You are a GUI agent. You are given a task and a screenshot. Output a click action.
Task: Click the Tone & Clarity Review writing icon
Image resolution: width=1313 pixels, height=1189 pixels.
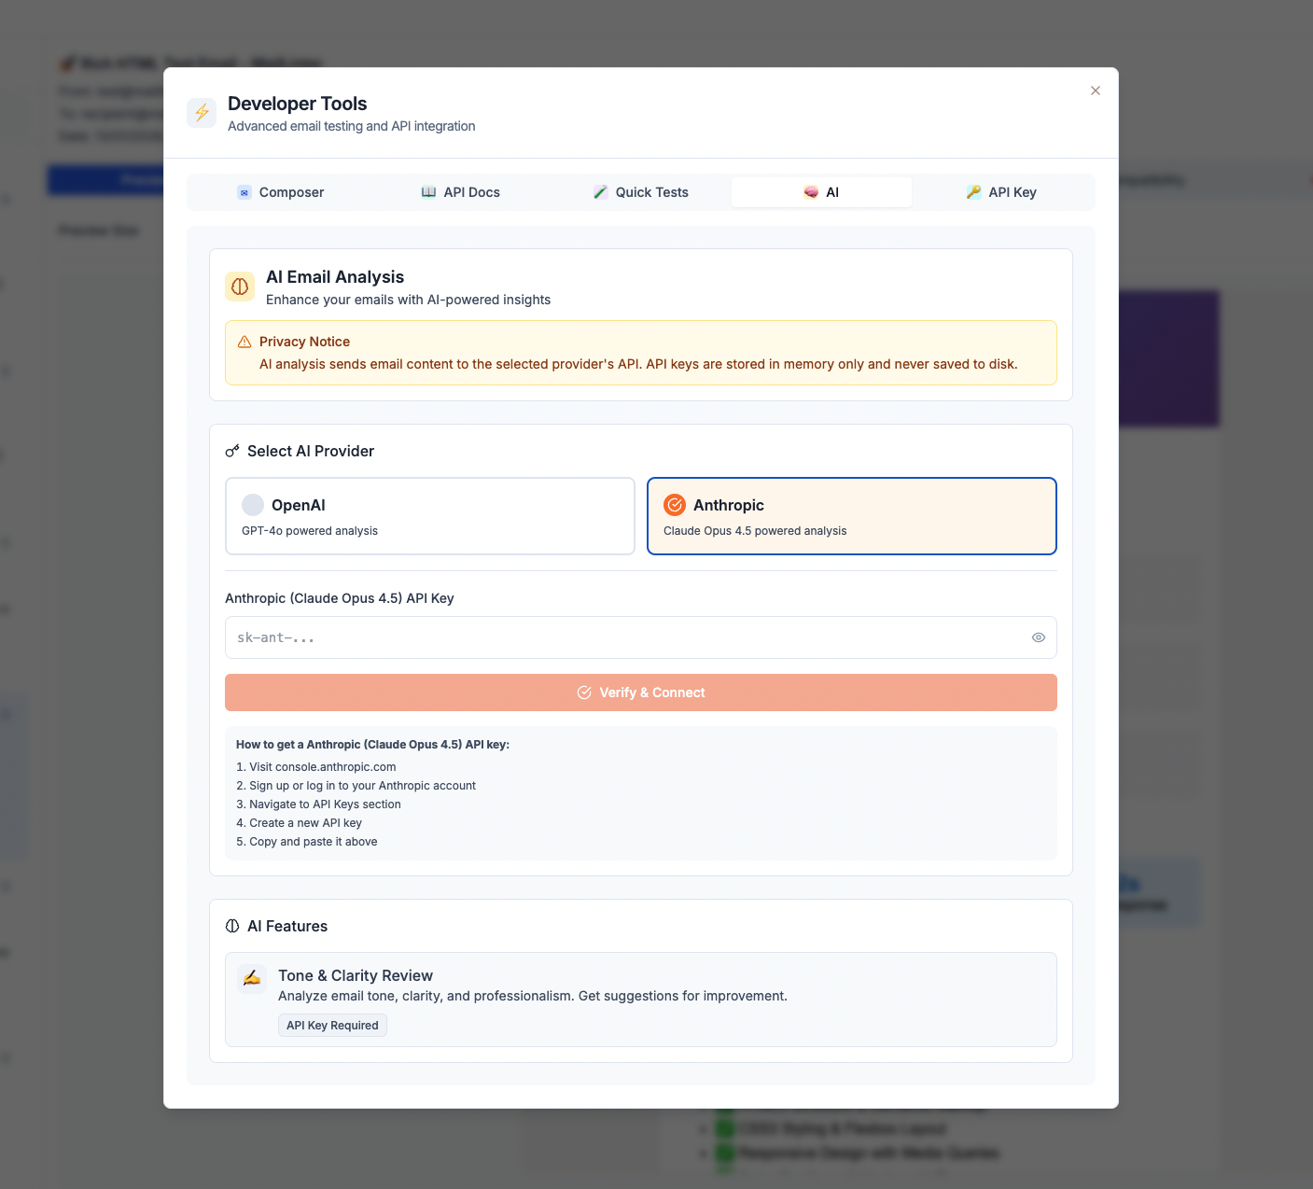[252, 979]
